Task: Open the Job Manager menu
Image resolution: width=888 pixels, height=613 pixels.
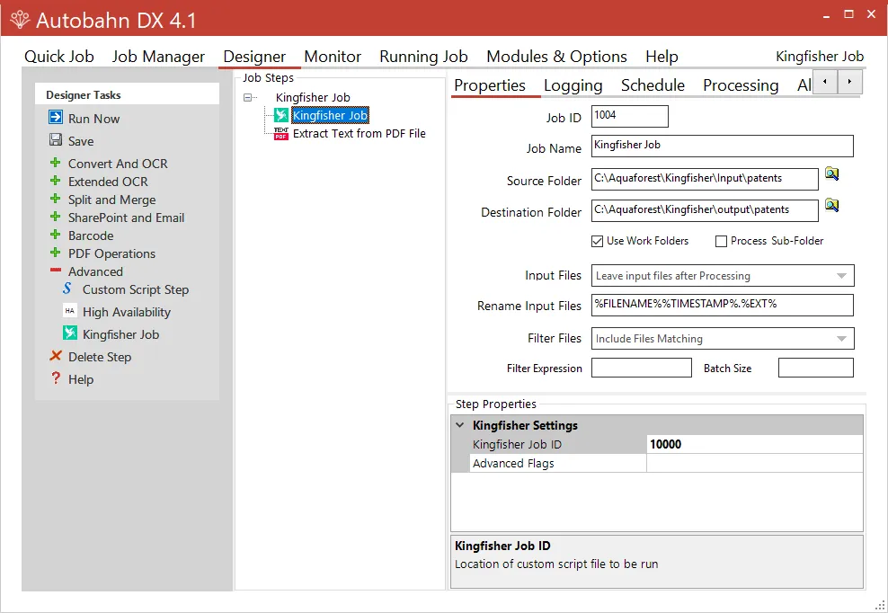Action: click(x=158, y=57)
